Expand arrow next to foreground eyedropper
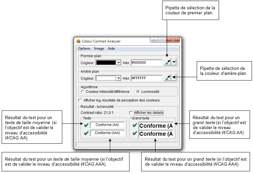The height and width of the screenshot is (173, 253). (174, 62)
